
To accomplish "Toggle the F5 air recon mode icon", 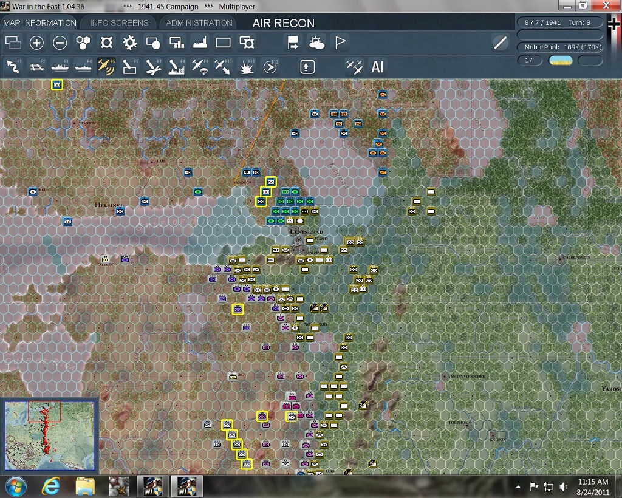I will [x=106, y=67].
